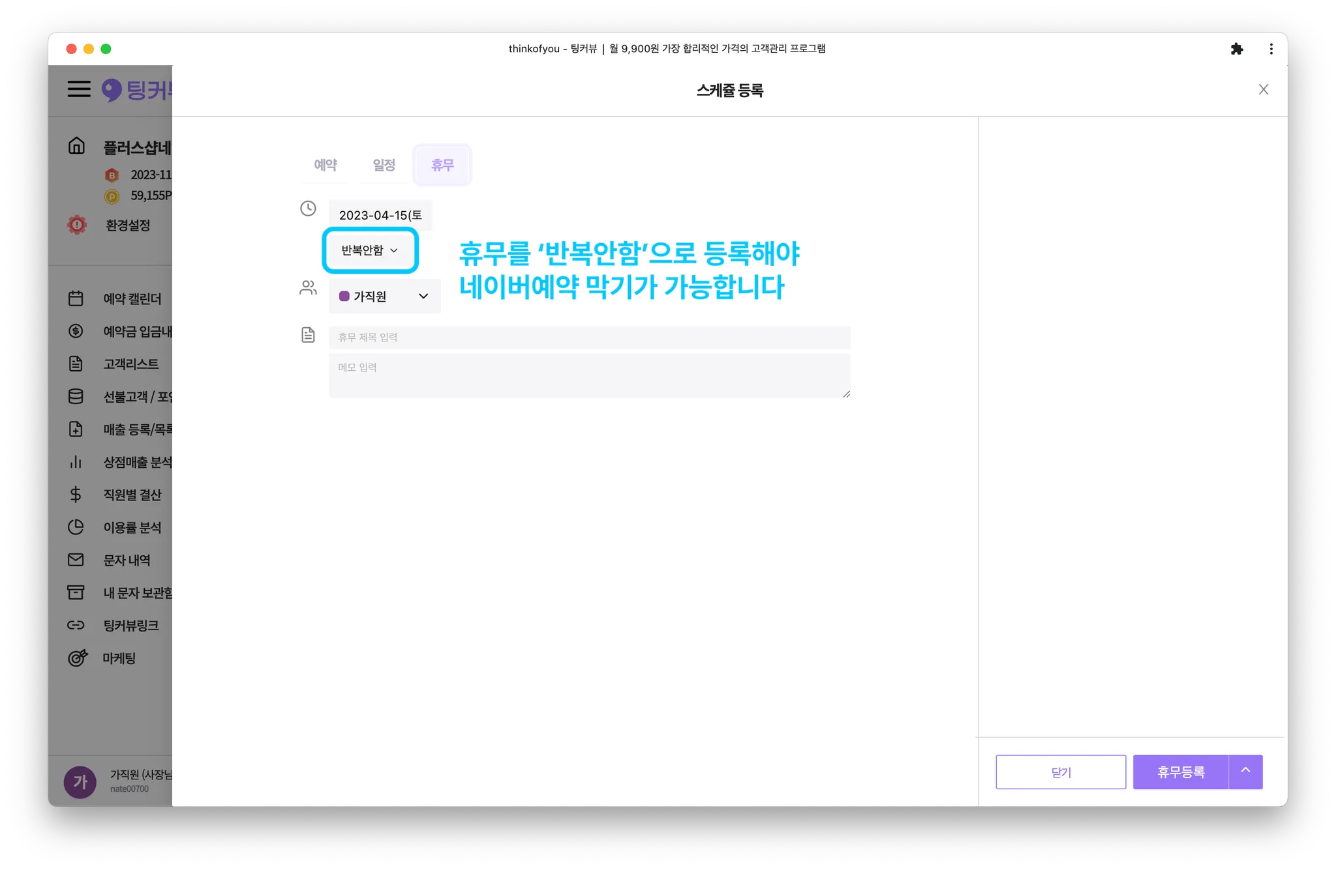Switch to the 예약 tab
The image size is (1336, 870).
click(326, 165)
